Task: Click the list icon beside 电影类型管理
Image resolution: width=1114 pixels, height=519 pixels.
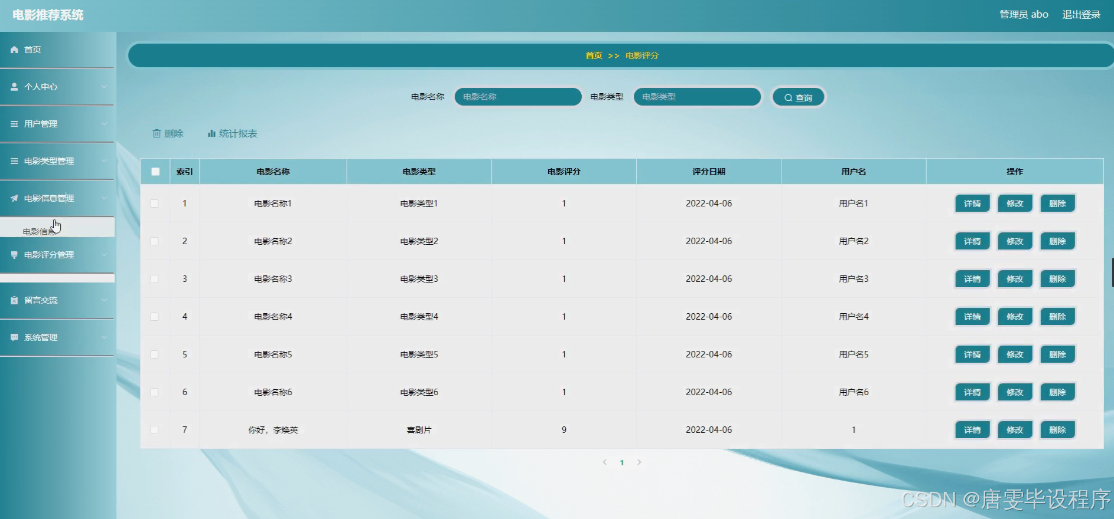Action: point(14,161)
